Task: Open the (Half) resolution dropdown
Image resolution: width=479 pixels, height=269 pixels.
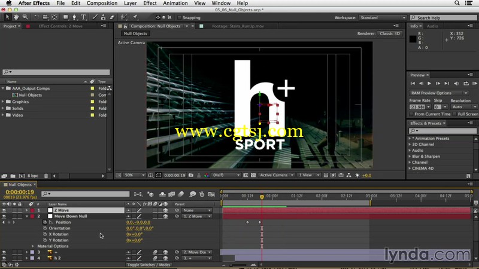Action: pos(226,175)
